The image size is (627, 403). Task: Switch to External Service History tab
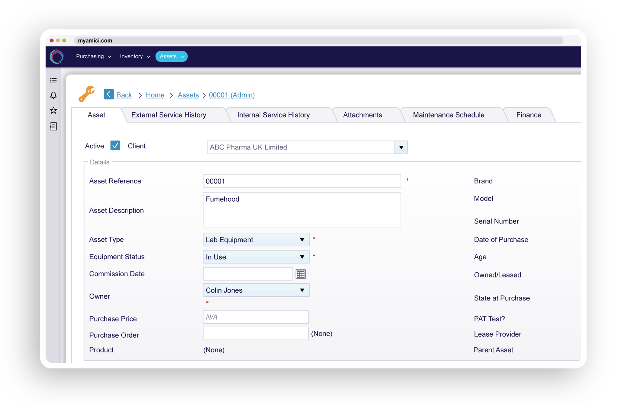169,115
